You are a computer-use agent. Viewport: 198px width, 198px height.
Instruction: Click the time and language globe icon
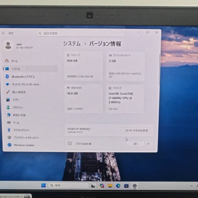8,115
